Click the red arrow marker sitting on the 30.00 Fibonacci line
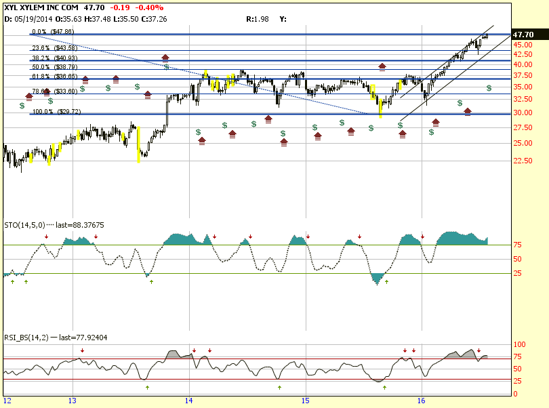549x408 pixels. 468,112
